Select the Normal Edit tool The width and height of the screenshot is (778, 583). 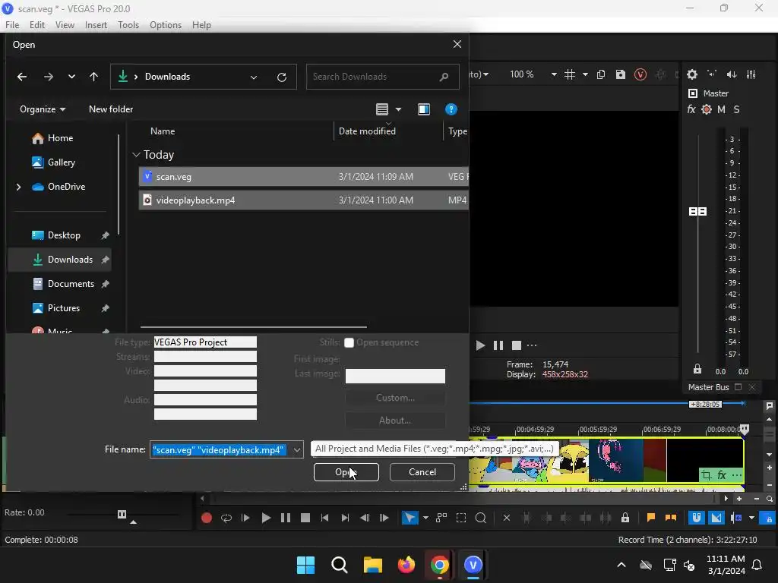[410, 518]
